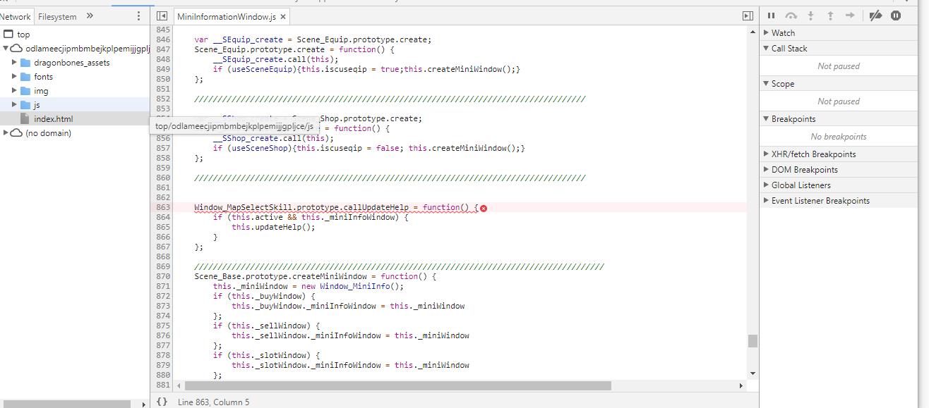Click the code editor vertical scrollbar thumb
Image resolution: width=929 pixels, height=408 pixels.
pos(753,341)
